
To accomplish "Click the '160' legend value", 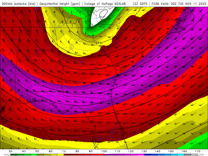I will click(184, 151).
